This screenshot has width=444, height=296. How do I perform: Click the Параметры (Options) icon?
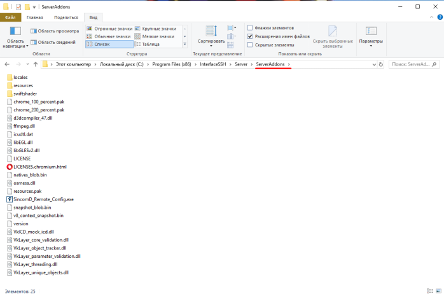(371, 31)
